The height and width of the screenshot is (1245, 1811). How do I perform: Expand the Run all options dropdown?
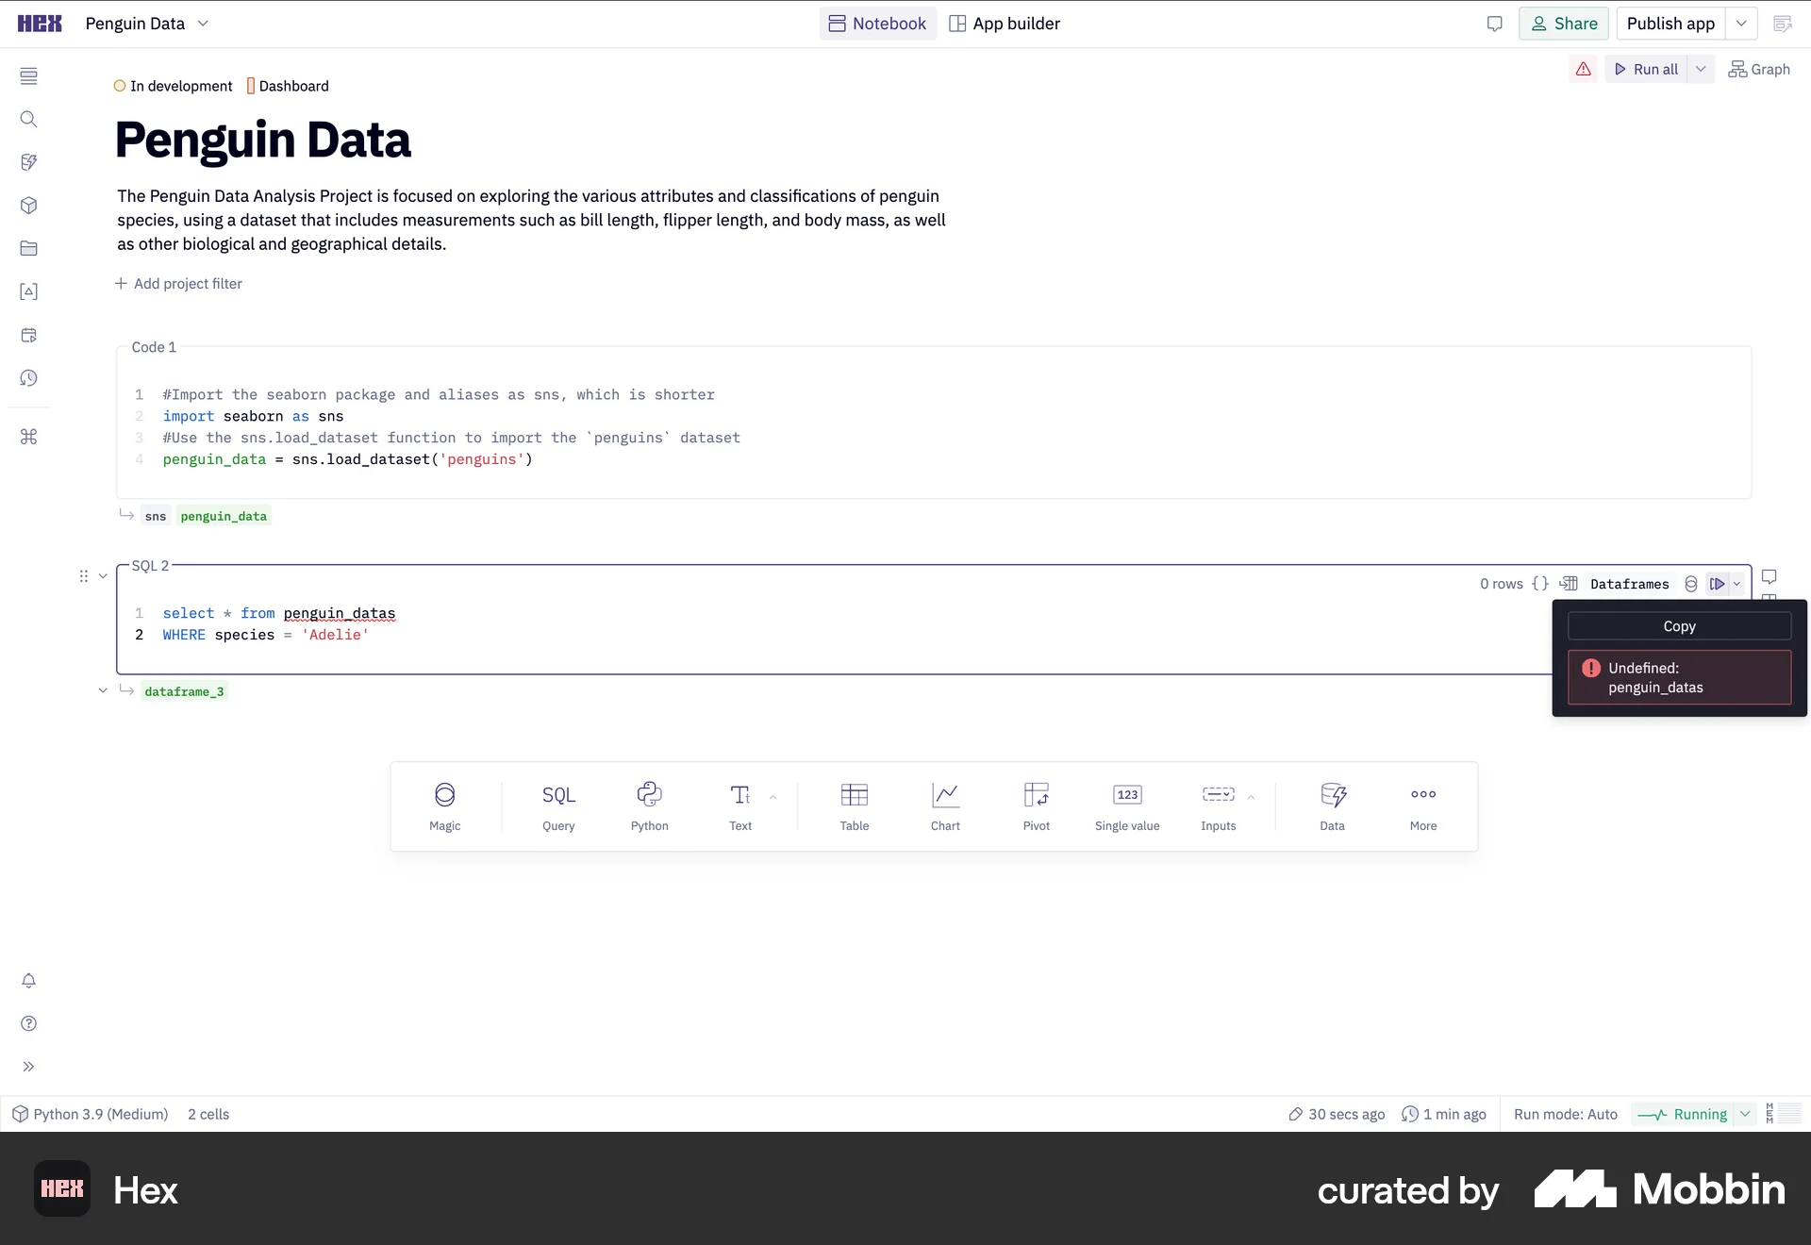point(1701,69)
